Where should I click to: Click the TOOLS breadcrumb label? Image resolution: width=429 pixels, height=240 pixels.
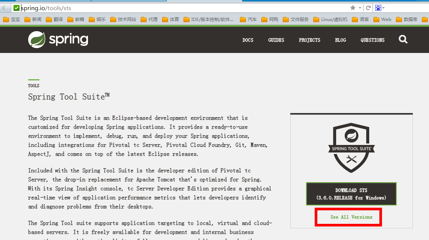34,86
